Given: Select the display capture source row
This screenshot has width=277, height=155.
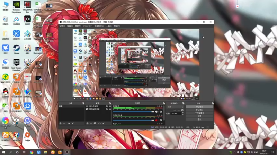Looking at the screenshot, I should pos(98,106).
